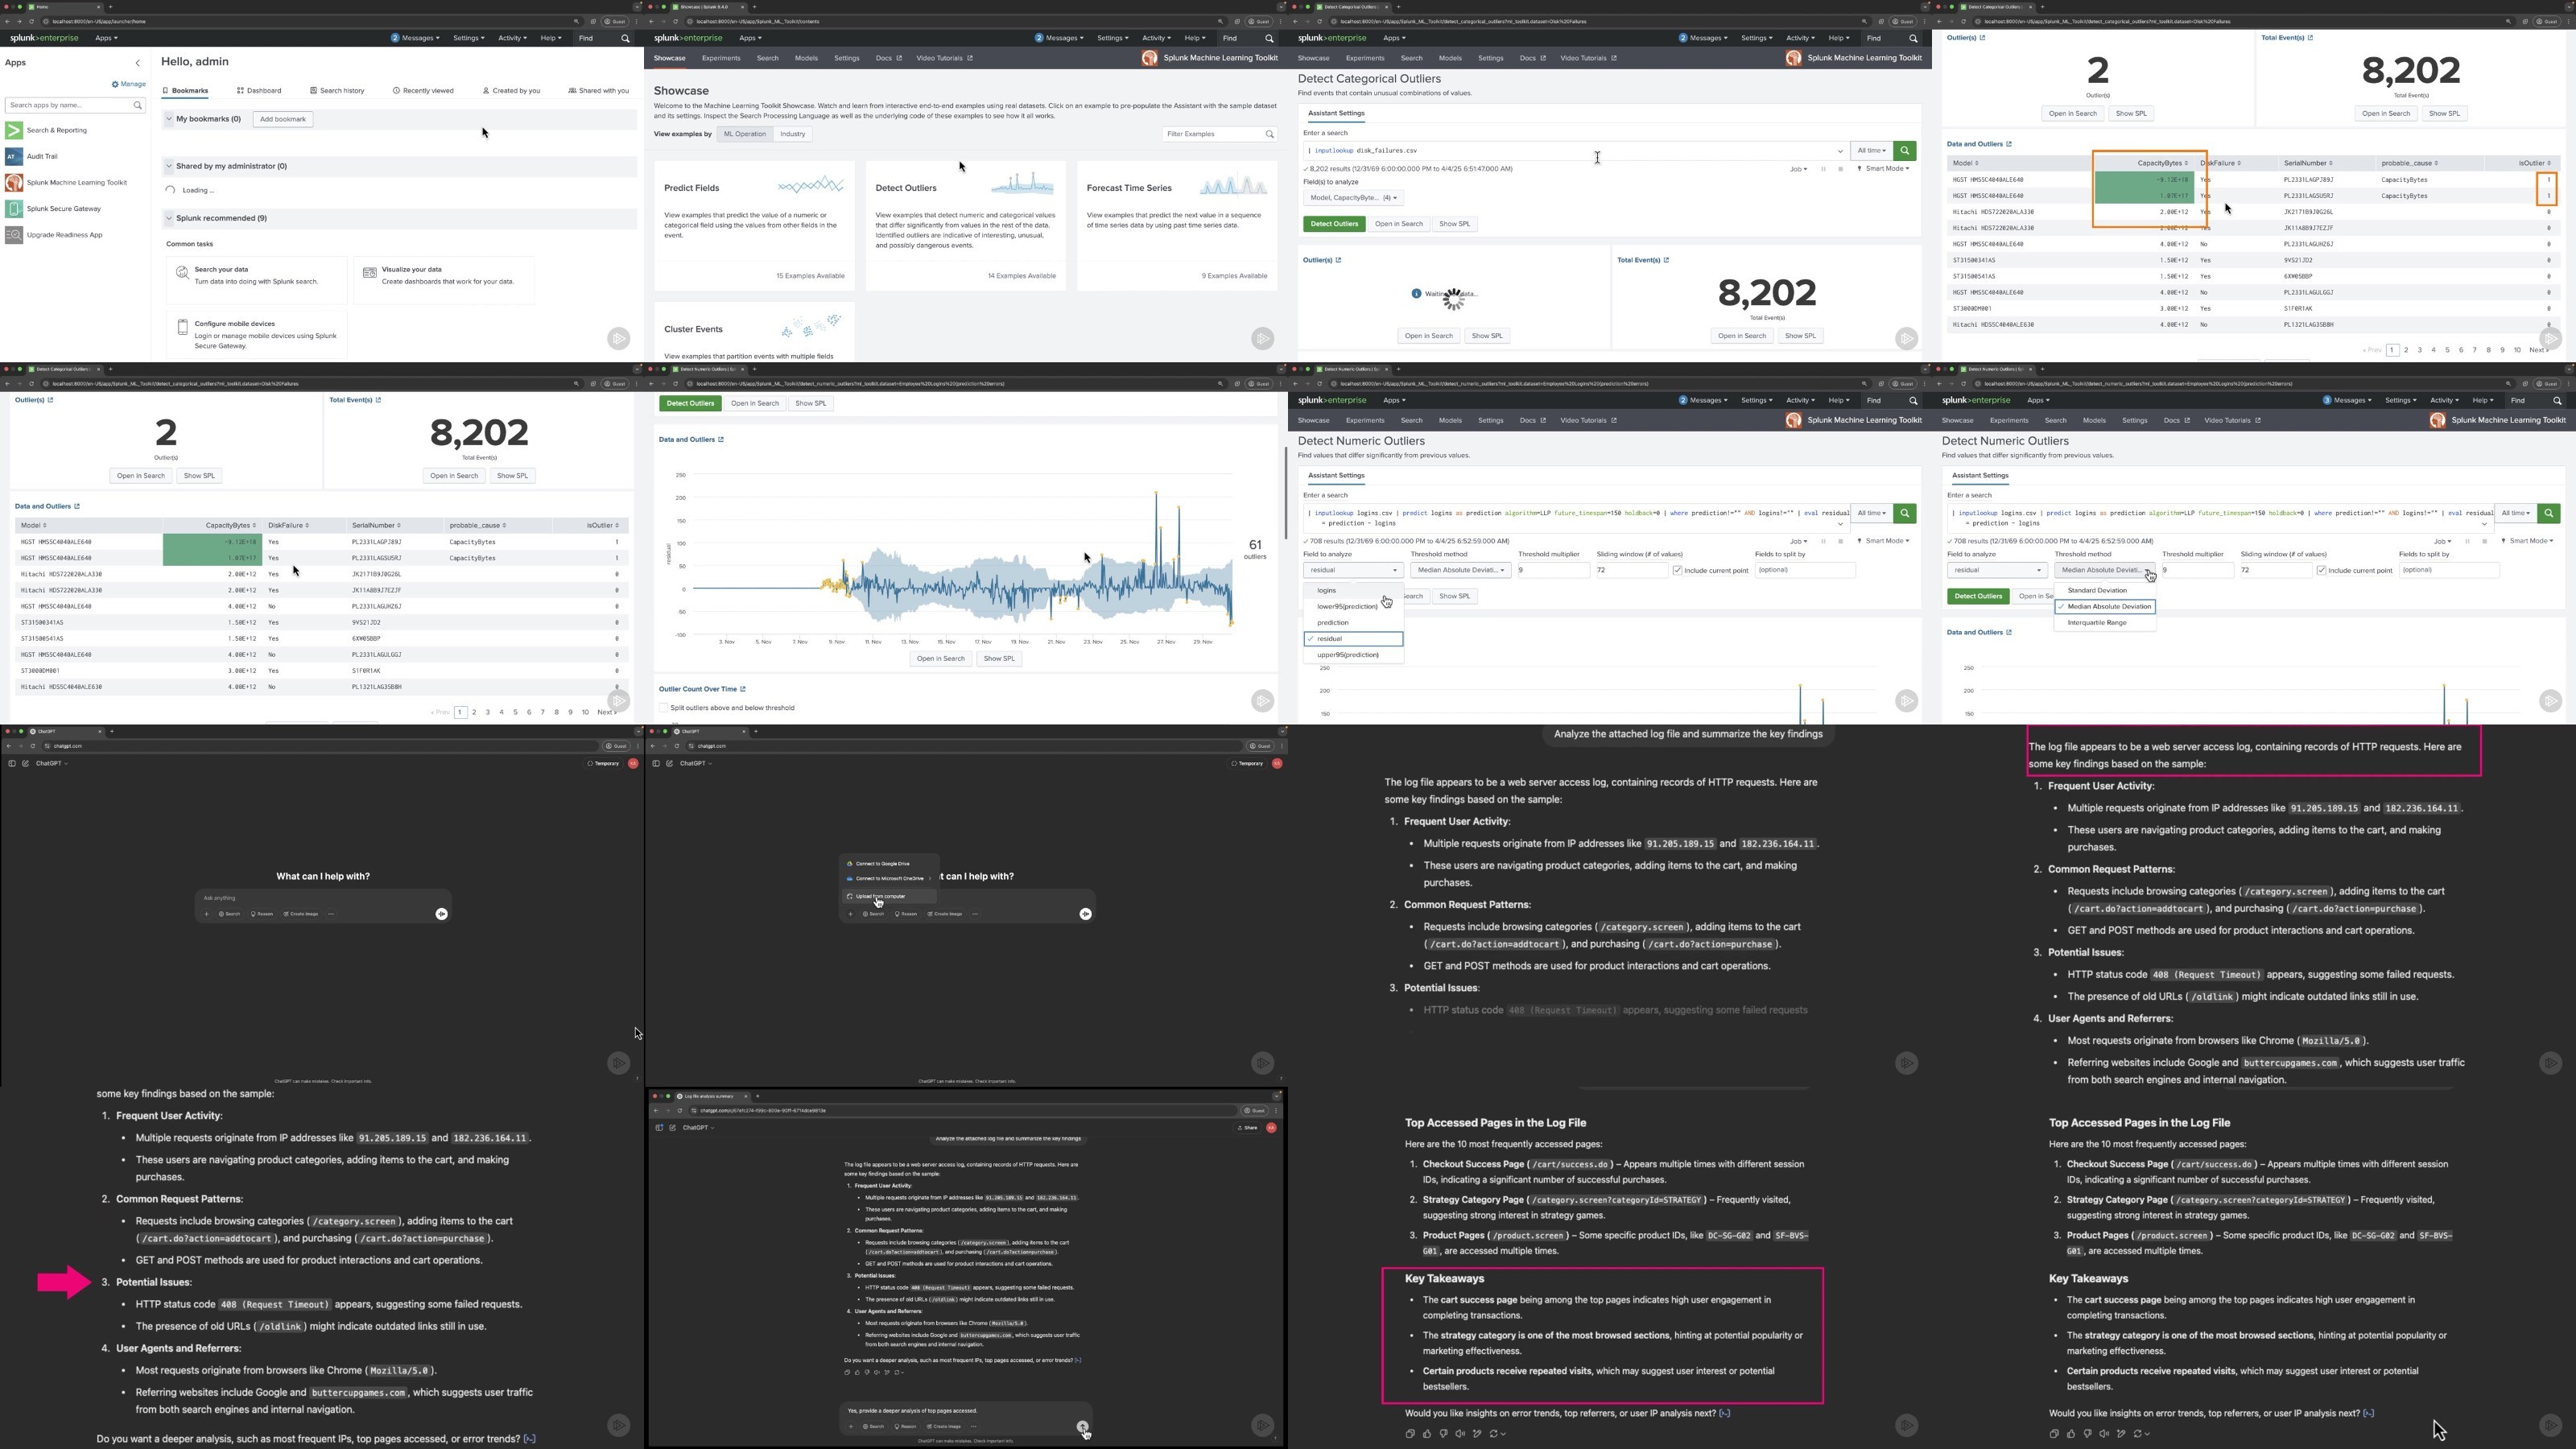2576x1449 pixels.
Task: Switch to the Dashboard tab
Action: (x=259, y=91)
